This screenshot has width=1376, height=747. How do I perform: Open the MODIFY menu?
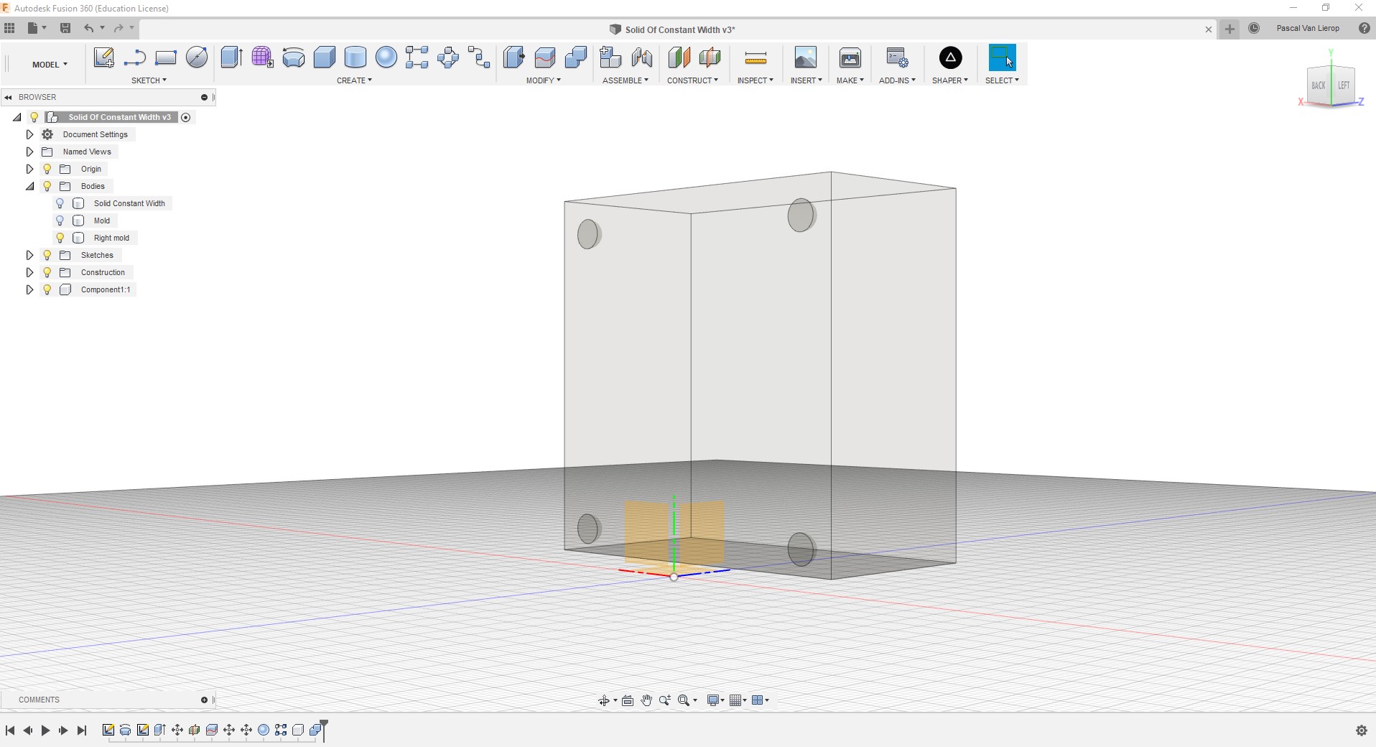pyautogui.click(x=543, y=80)
